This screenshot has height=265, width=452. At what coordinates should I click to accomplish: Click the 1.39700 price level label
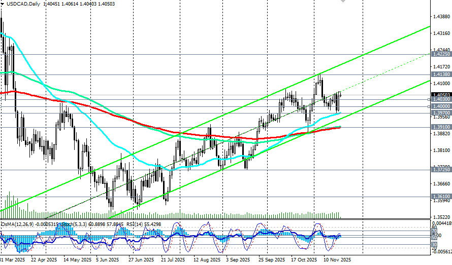(441, 113)
